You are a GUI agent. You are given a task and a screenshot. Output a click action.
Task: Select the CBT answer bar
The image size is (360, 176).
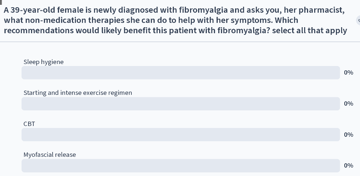[181, 135]
